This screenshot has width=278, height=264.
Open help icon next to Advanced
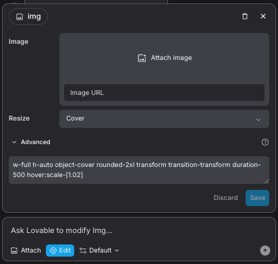(265, 142)
